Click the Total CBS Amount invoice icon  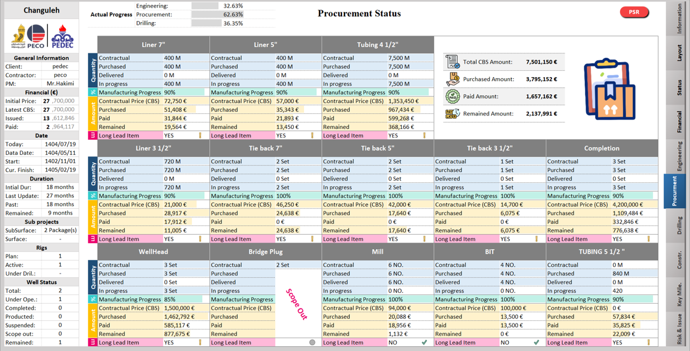[452, 62]
